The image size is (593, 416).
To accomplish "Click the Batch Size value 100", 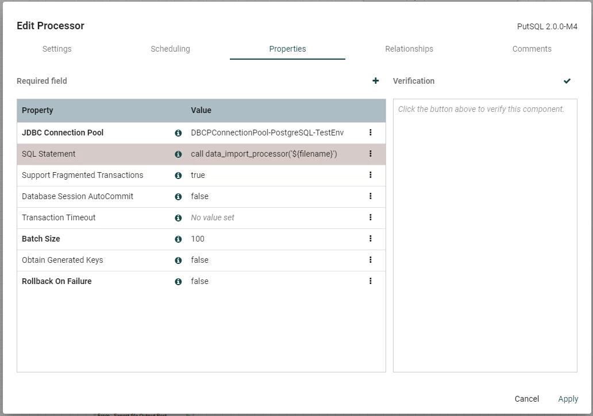I will pos(198,239).
